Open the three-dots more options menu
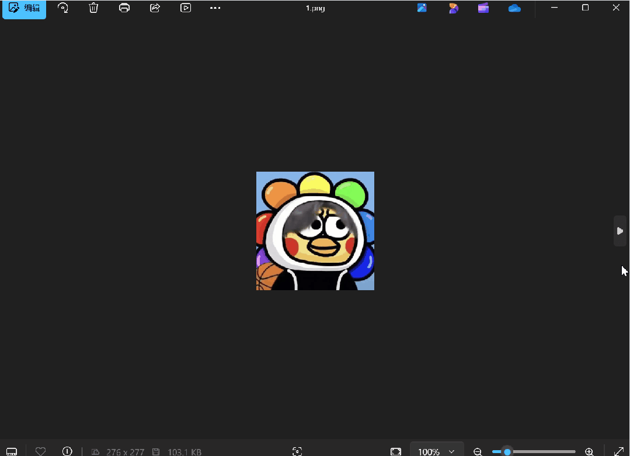This screenshot has width=630, height=456. coord(215,8)
